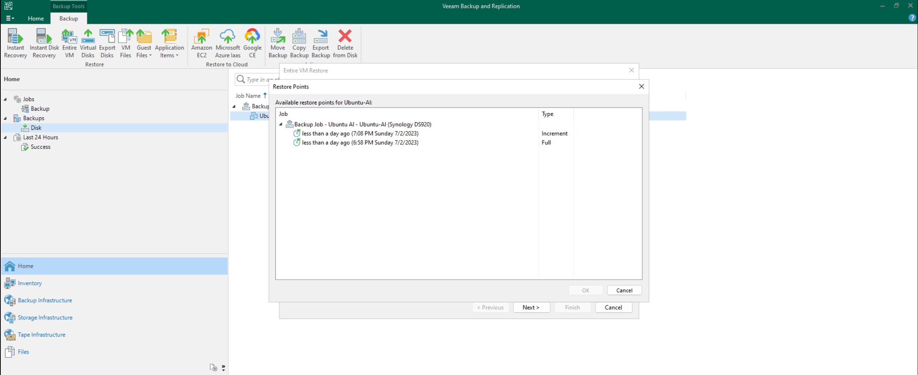Launch Instant Recovery from the ribbon

pos(15,43)
